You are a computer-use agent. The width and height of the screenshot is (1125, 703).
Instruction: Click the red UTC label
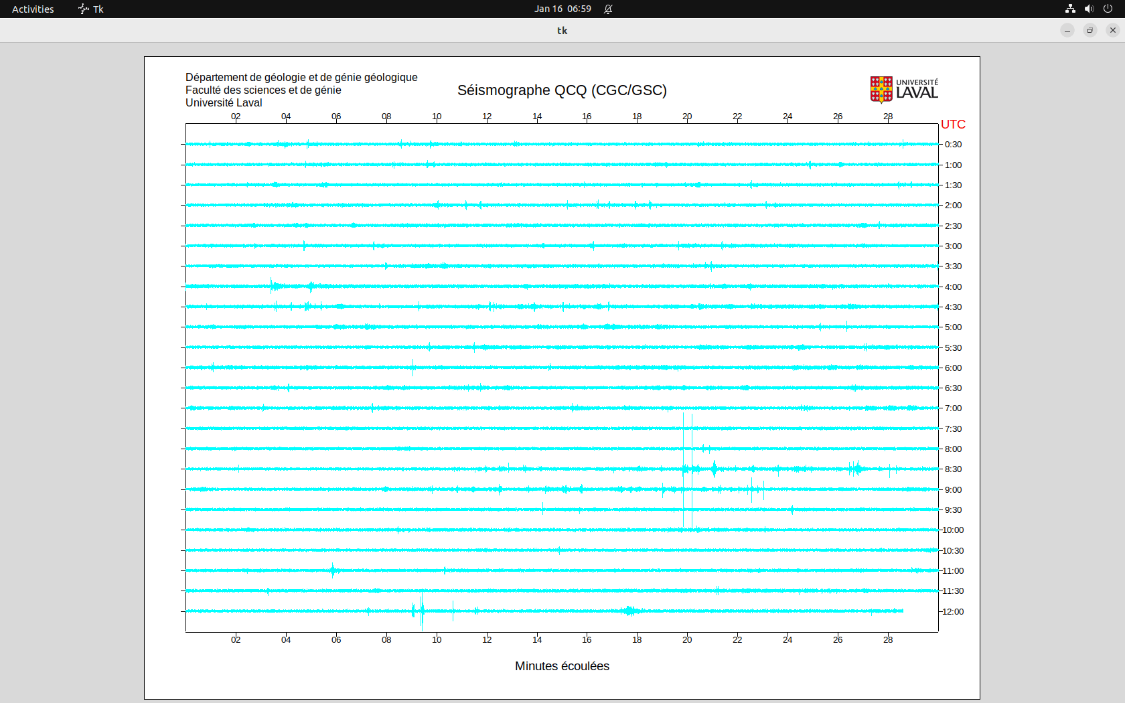953,125
